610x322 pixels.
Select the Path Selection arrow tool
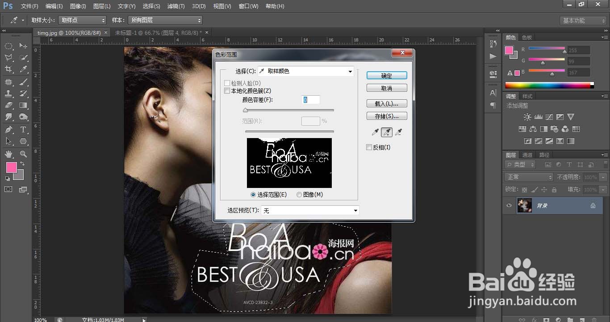point(8,141)
